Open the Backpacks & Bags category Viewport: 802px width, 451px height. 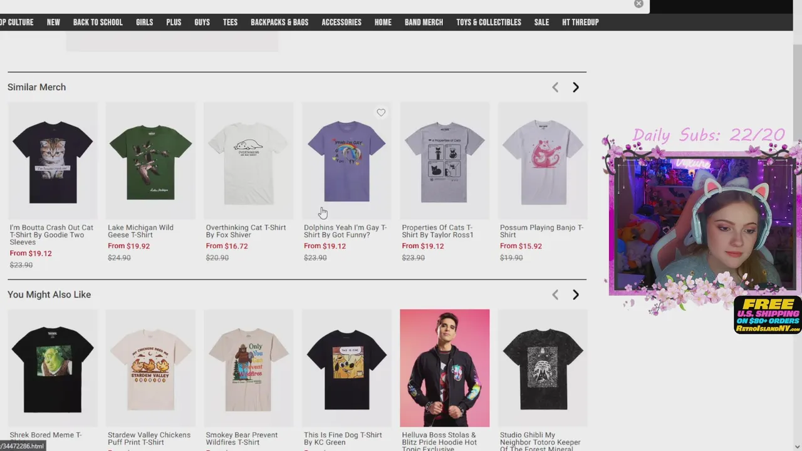[279, 22]
